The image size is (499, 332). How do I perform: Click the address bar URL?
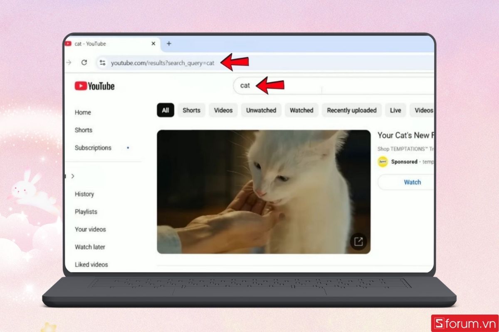click(x=163, y=63)
